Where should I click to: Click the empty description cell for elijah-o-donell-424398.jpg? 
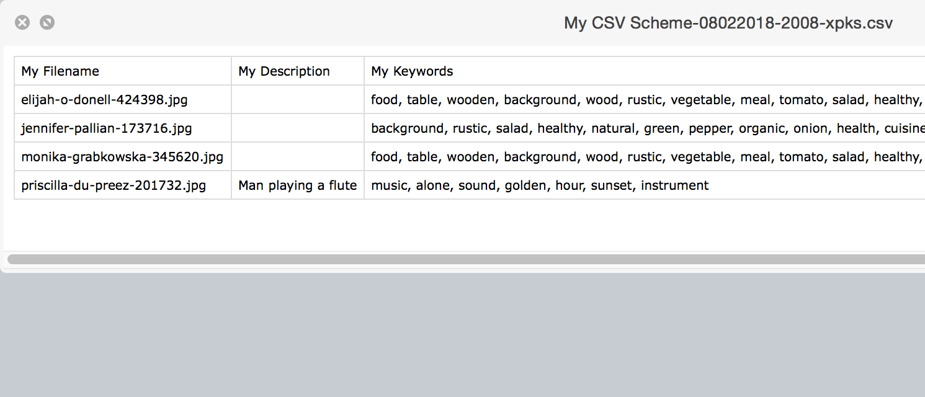coord(297,99)
